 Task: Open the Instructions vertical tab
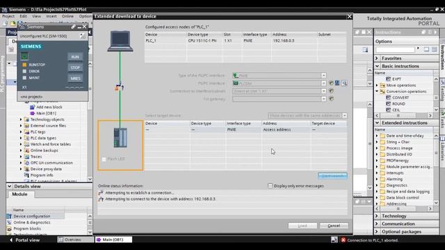(442, 58)
